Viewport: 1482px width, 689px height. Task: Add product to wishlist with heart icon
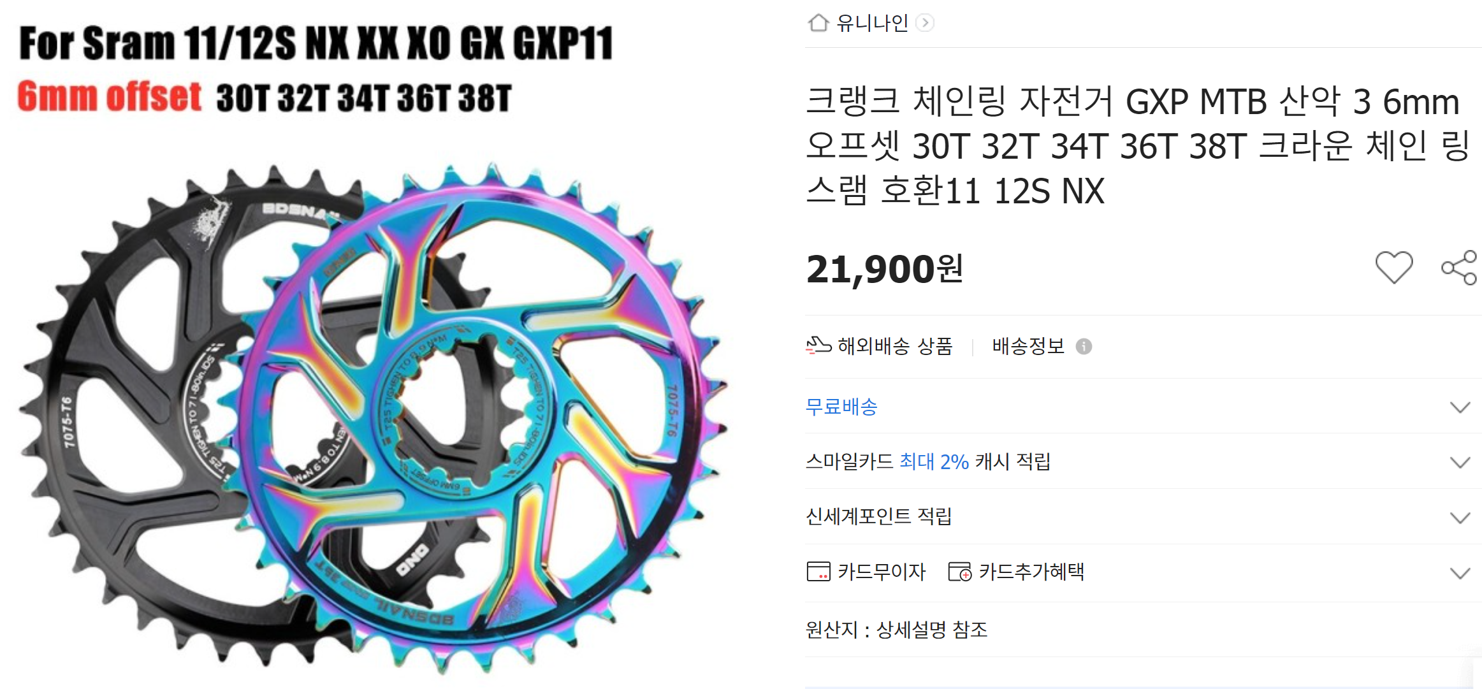point(1393,267)
